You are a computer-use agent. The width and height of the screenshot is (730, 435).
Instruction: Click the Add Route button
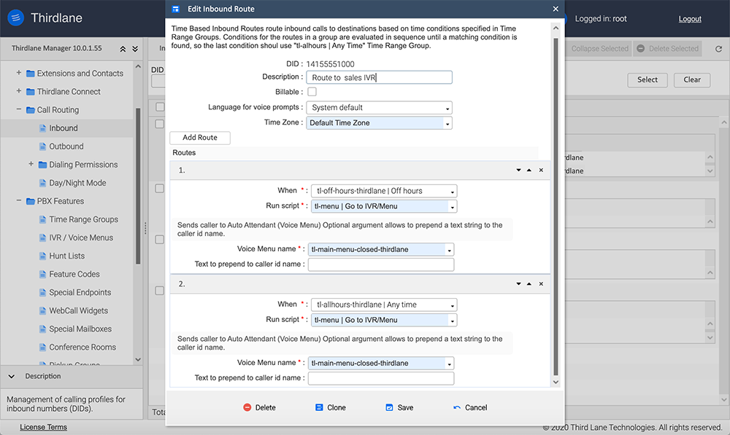(x=200, y=137)
